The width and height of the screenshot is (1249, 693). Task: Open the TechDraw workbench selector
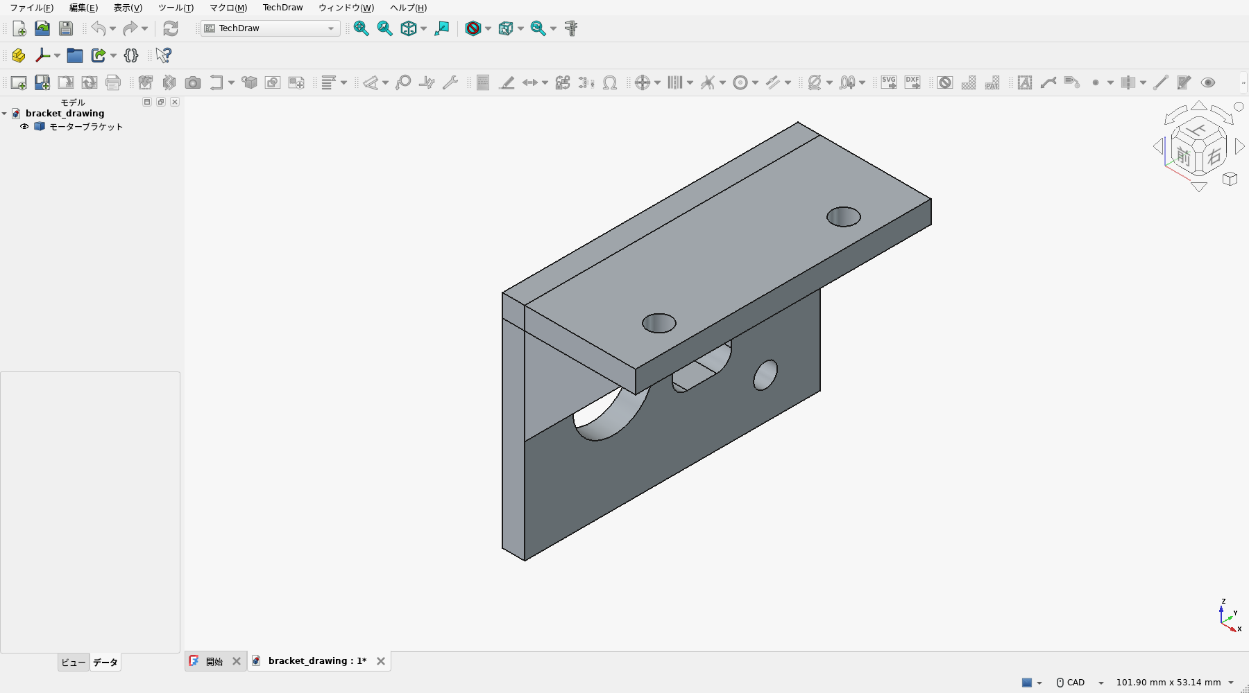(270, 28)
